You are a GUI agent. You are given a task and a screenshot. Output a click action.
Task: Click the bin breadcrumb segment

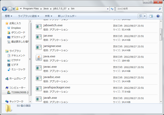pyautogui.click(x=73, y=9)
